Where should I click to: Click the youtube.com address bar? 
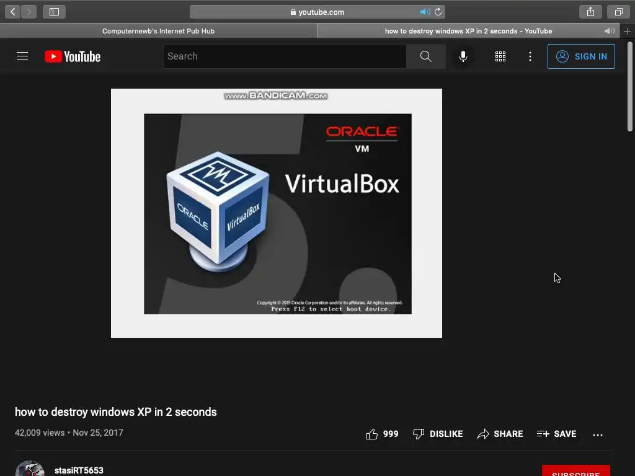tap(317, 12)
